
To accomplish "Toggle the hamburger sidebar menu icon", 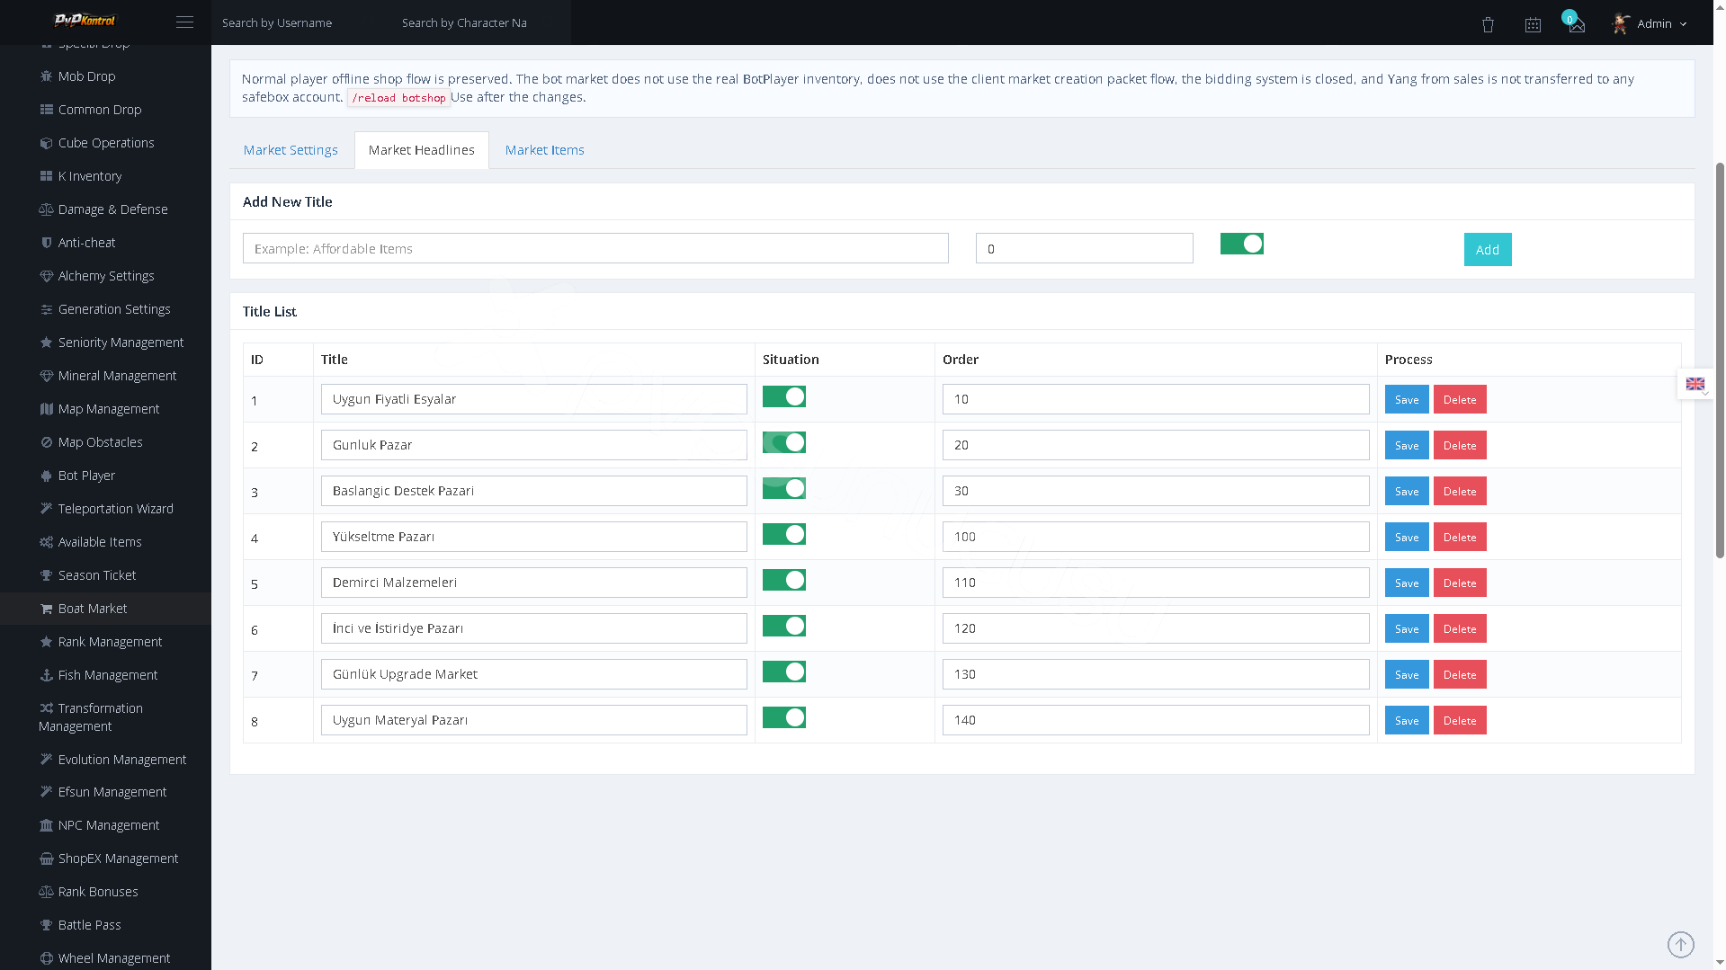I will [x=184, y=22].
